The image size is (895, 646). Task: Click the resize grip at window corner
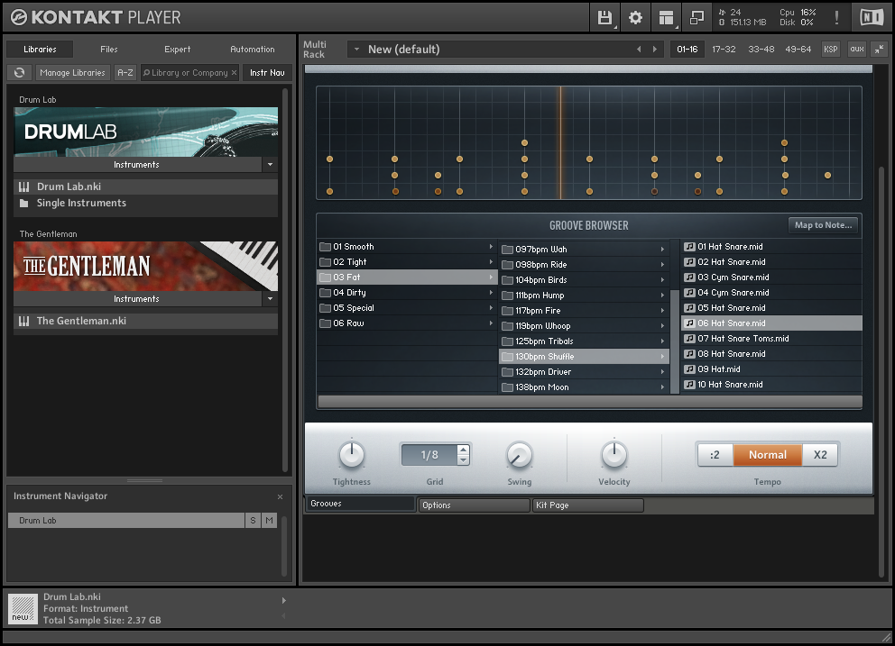886,638
